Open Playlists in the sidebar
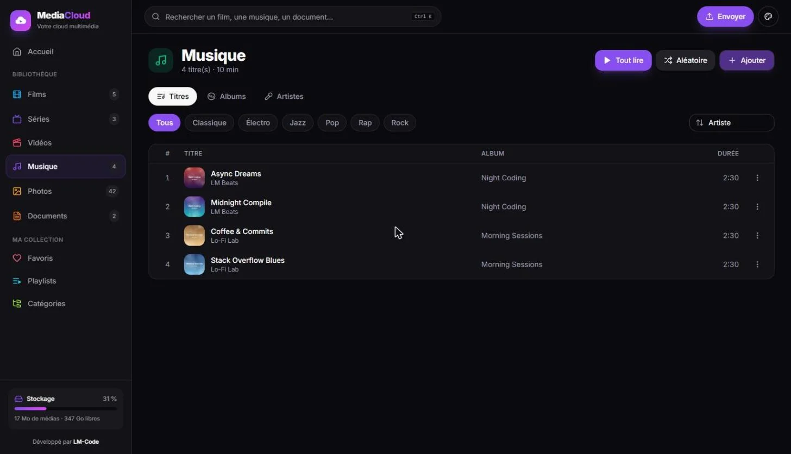 66,281
